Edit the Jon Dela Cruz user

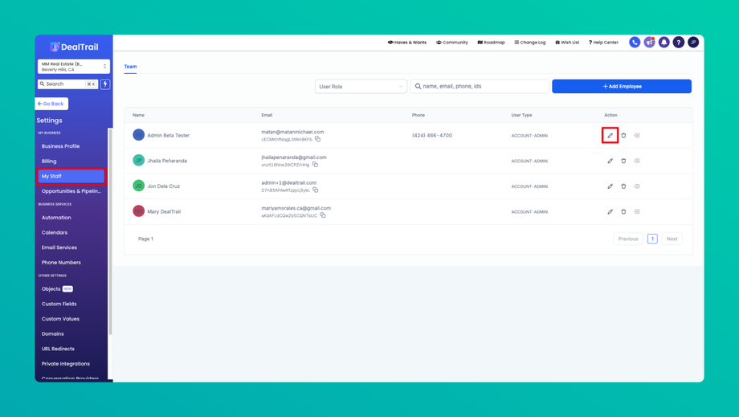tap(610, 186)
